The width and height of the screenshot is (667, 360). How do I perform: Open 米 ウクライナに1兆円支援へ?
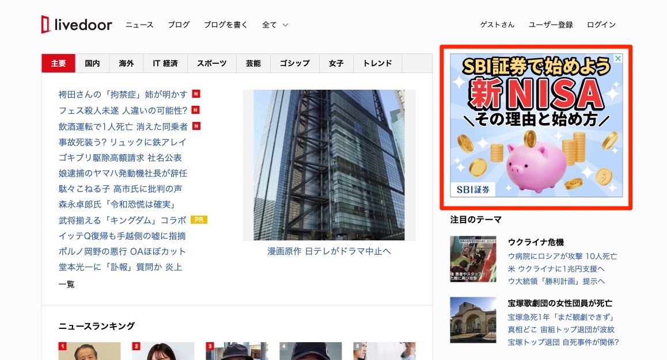pyautogui.click(x=556, y=269)
